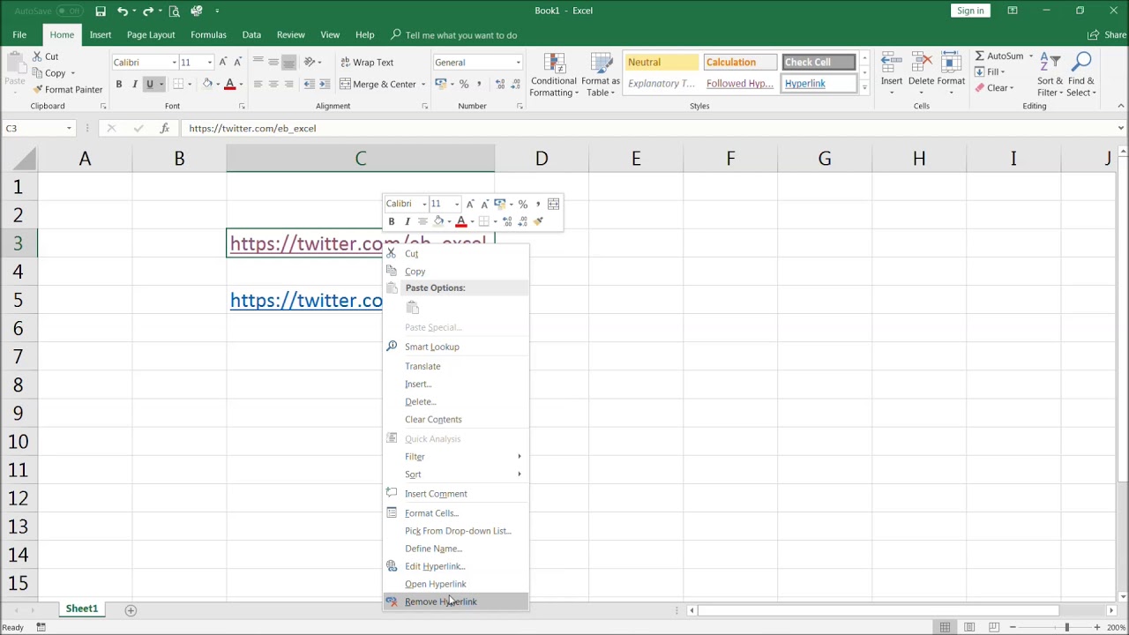Viewport: 1129px width, 635px height.
Task: Click the Find & Select magnifier icon
Action: tap(1080, 62)
